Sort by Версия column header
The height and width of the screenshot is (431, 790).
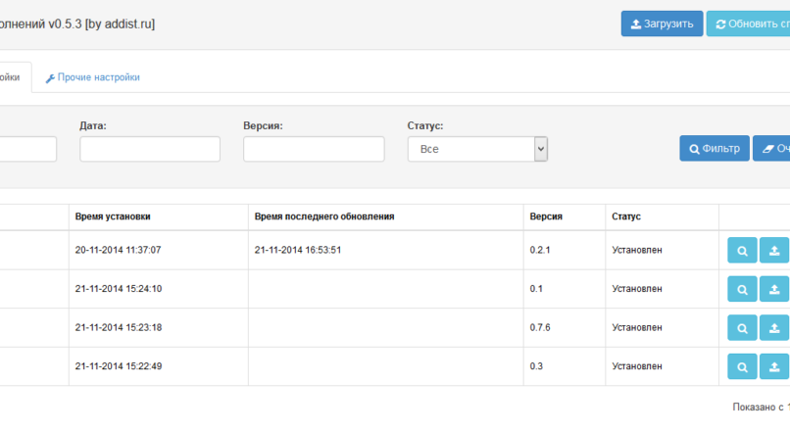click(546, 216)
